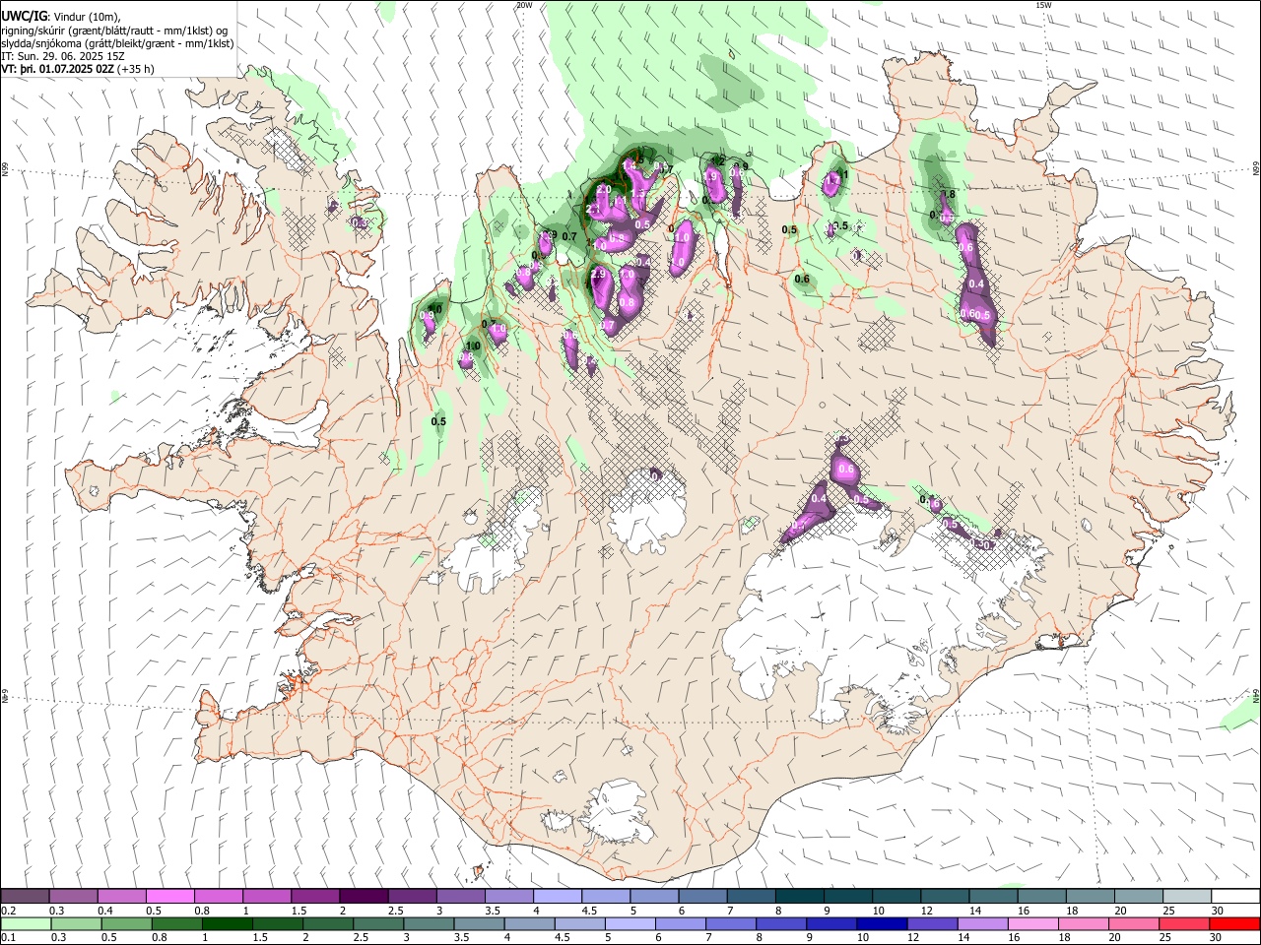1261x945 pixels.
Task: Pick dark teal upper-row swatch starting at 8
Action: pos(799,897)
